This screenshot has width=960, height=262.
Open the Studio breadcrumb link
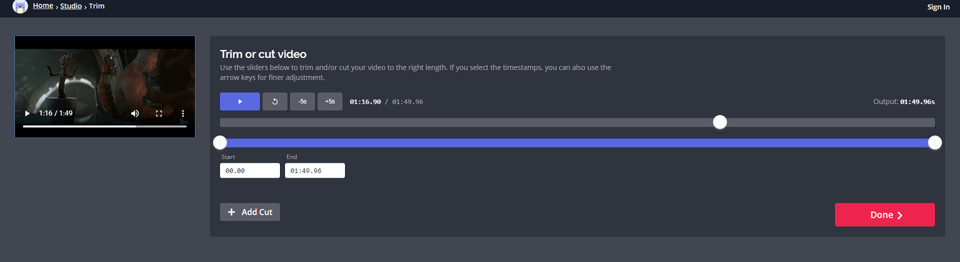[x=71, y=6]
